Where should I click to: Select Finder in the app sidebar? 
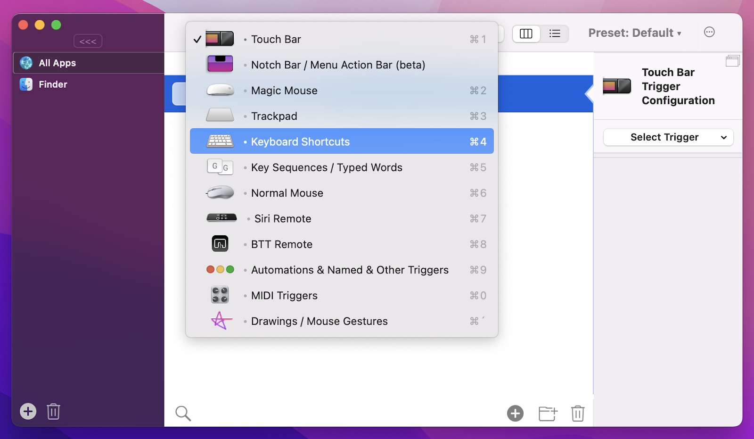pyautogui.click(x=53, y=84)
